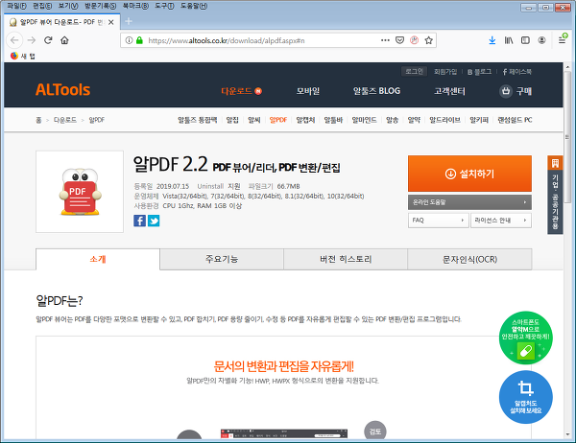Image resolution: width=576 pixels, height=443 pixels.
Task: Bookmark this page with star icon
Action: pos(429,40)
